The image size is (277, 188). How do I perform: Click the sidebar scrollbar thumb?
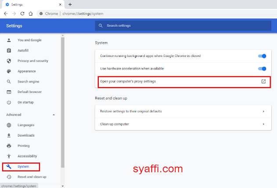pyautogui.click(x=63, y=102)
